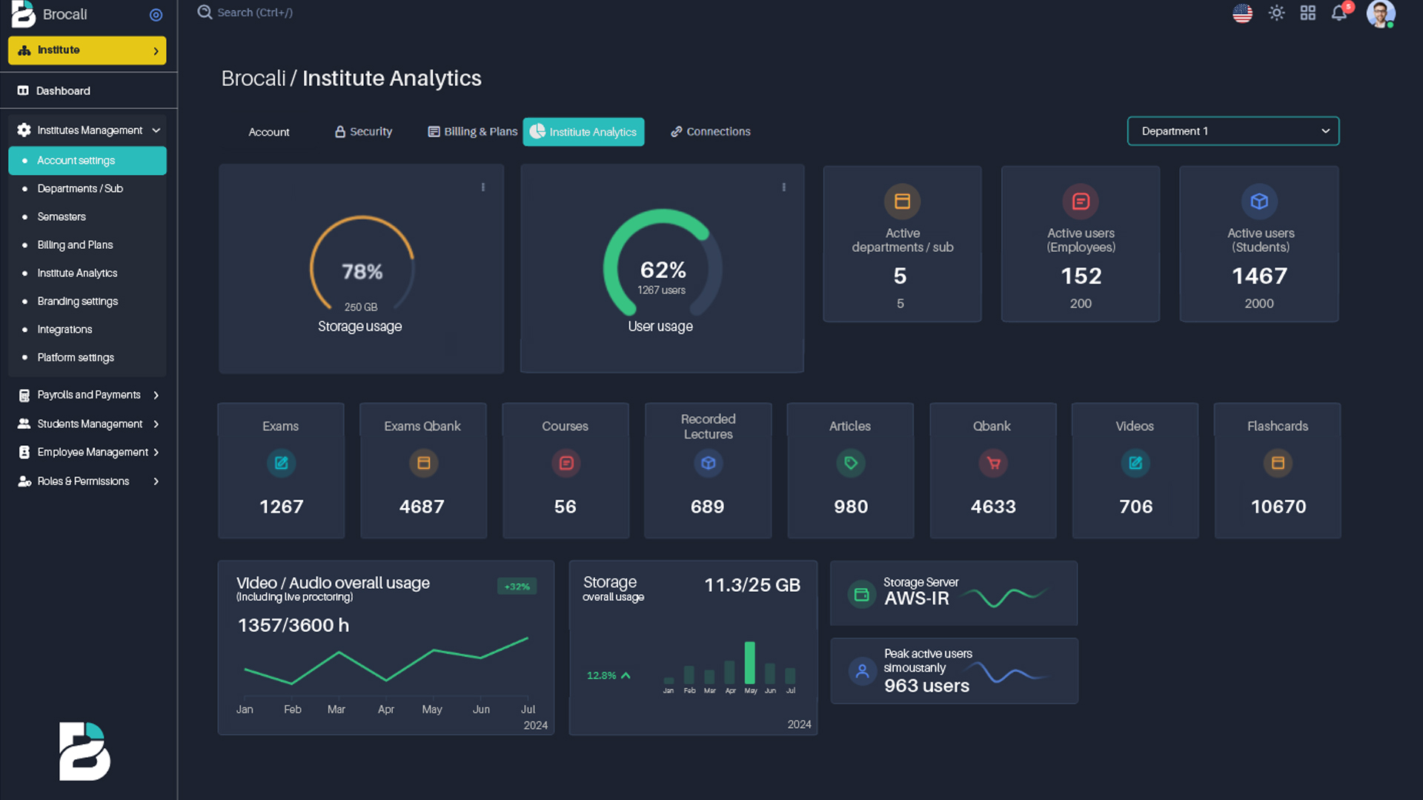Image resolution: width=1423 pixels, height=800 pixels.
Task: Click the Exams card edit icon
Action: (x=281, y=463)
